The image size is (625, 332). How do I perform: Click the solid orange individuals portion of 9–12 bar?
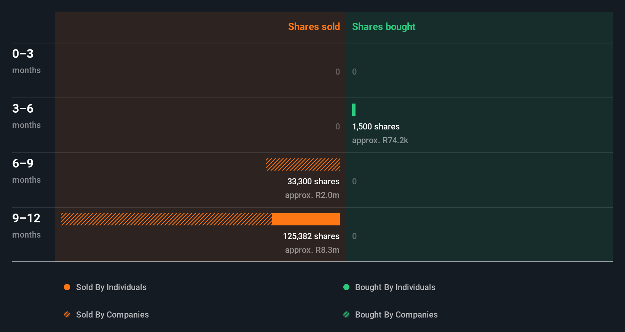pos(306,219)
